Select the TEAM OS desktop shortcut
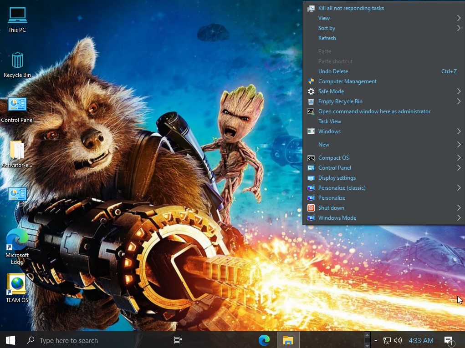Screen dimensions: 465x348 17,288
